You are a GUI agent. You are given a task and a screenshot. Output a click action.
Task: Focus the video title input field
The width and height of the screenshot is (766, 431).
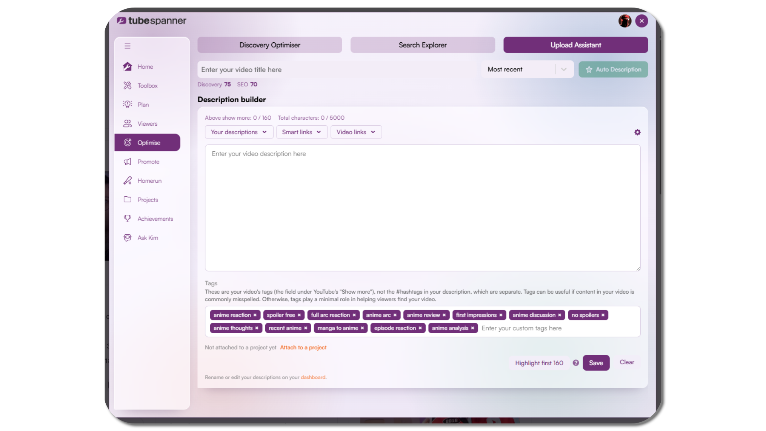click(x=338, y=69)
